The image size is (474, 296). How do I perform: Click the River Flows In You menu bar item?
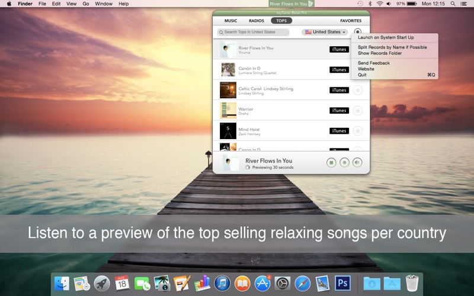point(292,4)
